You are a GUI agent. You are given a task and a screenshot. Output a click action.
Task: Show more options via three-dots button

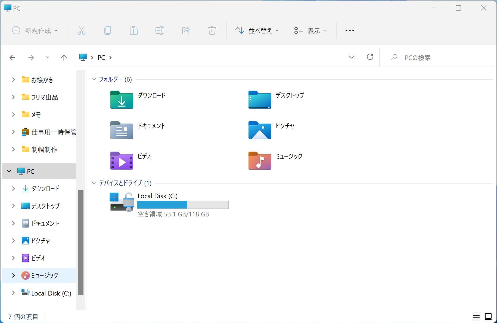[x=350, y=30]
